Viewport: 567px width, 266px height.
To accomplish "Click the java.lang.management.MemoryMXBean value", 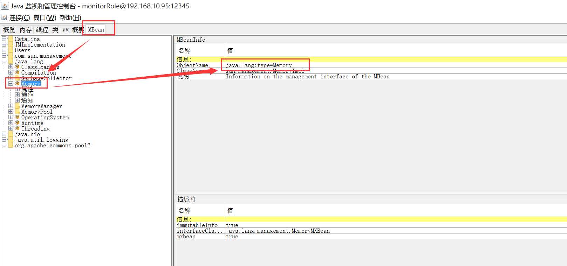I will pos(278,231).
